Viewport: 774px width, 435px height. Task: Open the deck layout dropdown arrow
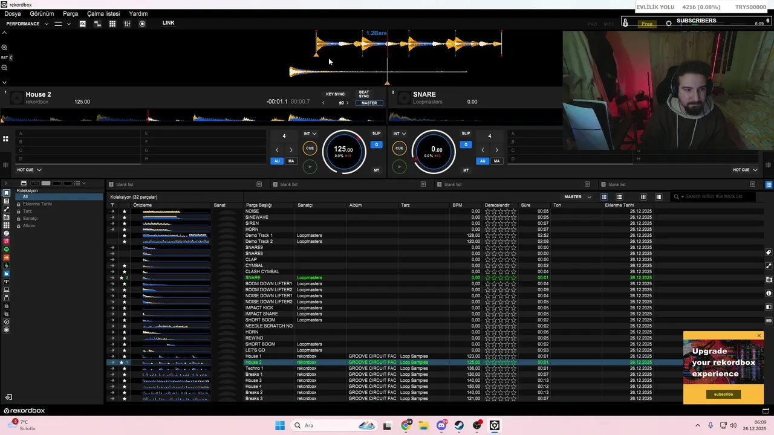[x=68, y=24]
